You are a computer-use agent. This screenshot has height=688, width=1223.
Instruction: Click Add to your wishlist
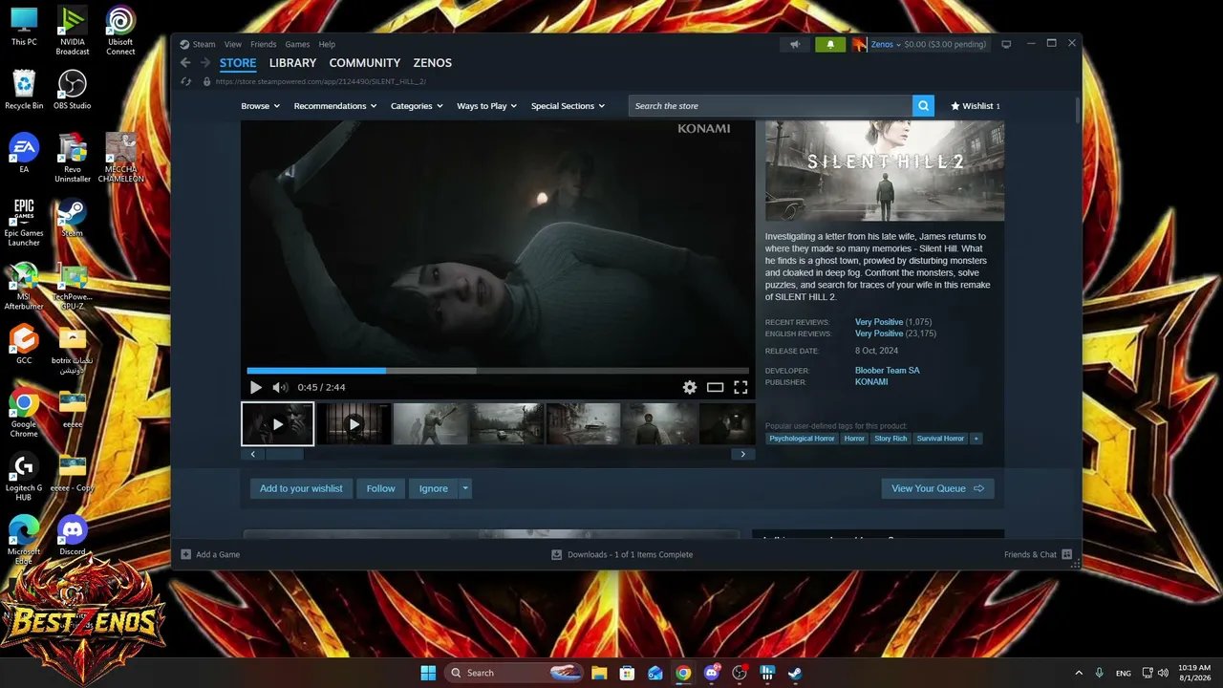[x=301, y=488]
